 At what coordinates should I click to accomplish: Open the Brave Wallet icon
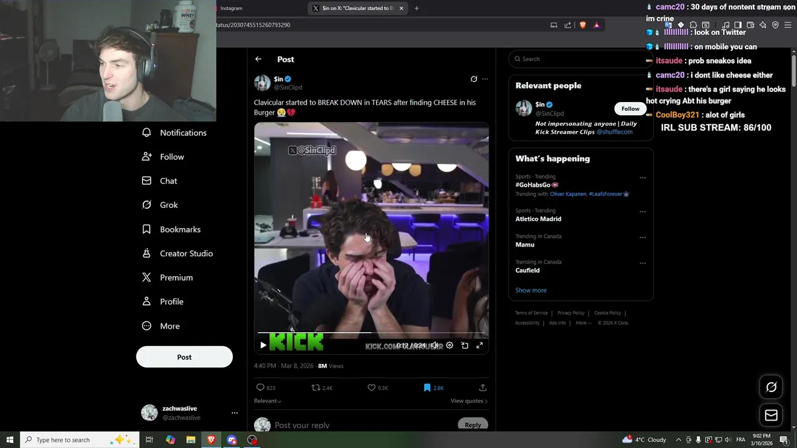pyautogui.click(x=750, y=25)
